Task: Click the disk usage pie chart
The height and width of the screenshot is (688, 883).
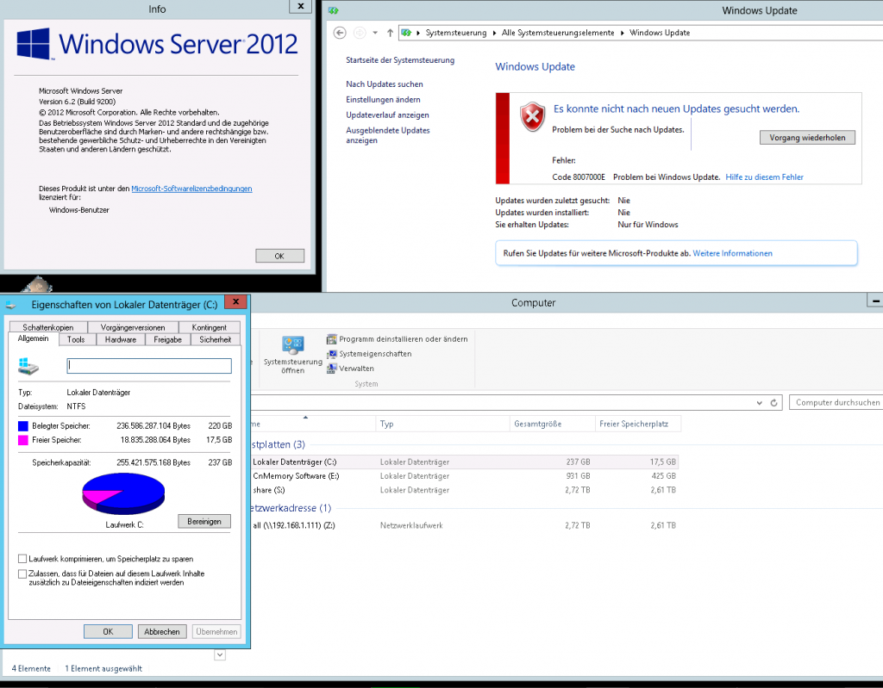Action: coord(123,493)
